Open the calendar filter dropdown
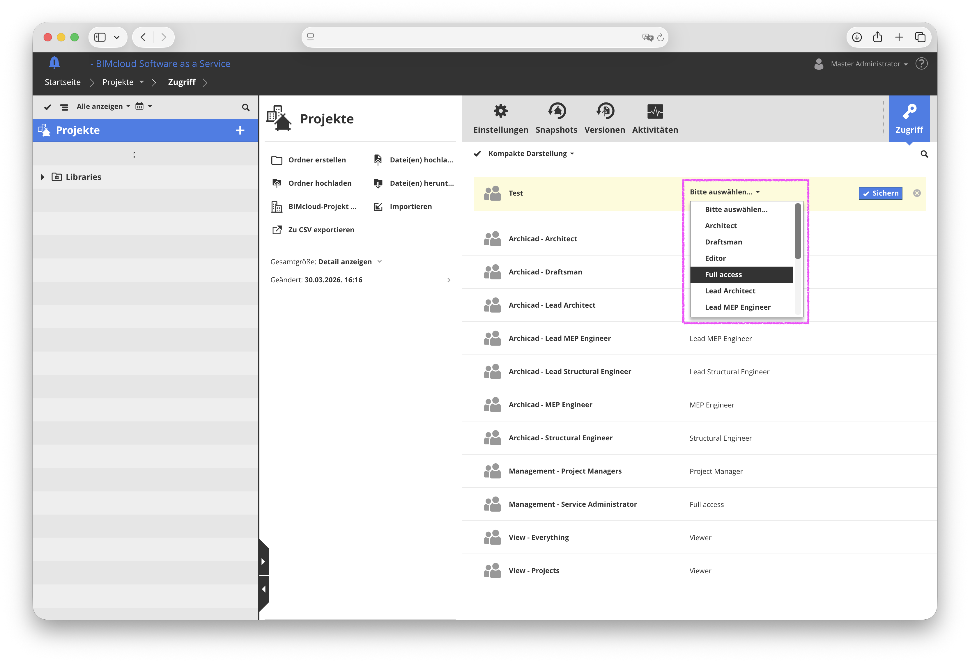Screen dimensions: 970x663 (x=143, y=106)
